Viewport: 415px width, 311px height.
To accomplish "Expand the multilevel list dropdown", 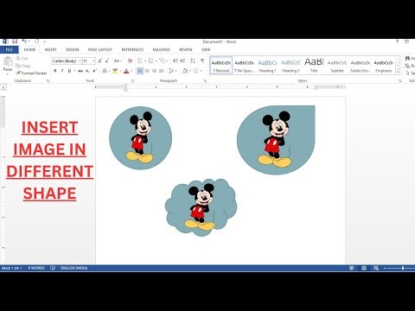I will [x=167, y=61].
